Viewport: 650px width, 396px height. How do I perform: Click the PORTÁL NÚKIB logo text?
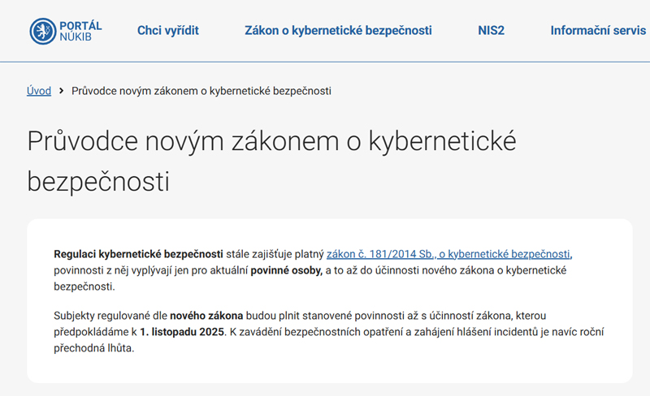pos(80,31)
